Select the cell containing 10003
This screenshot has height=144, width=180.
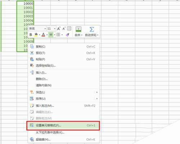(25, 16)
